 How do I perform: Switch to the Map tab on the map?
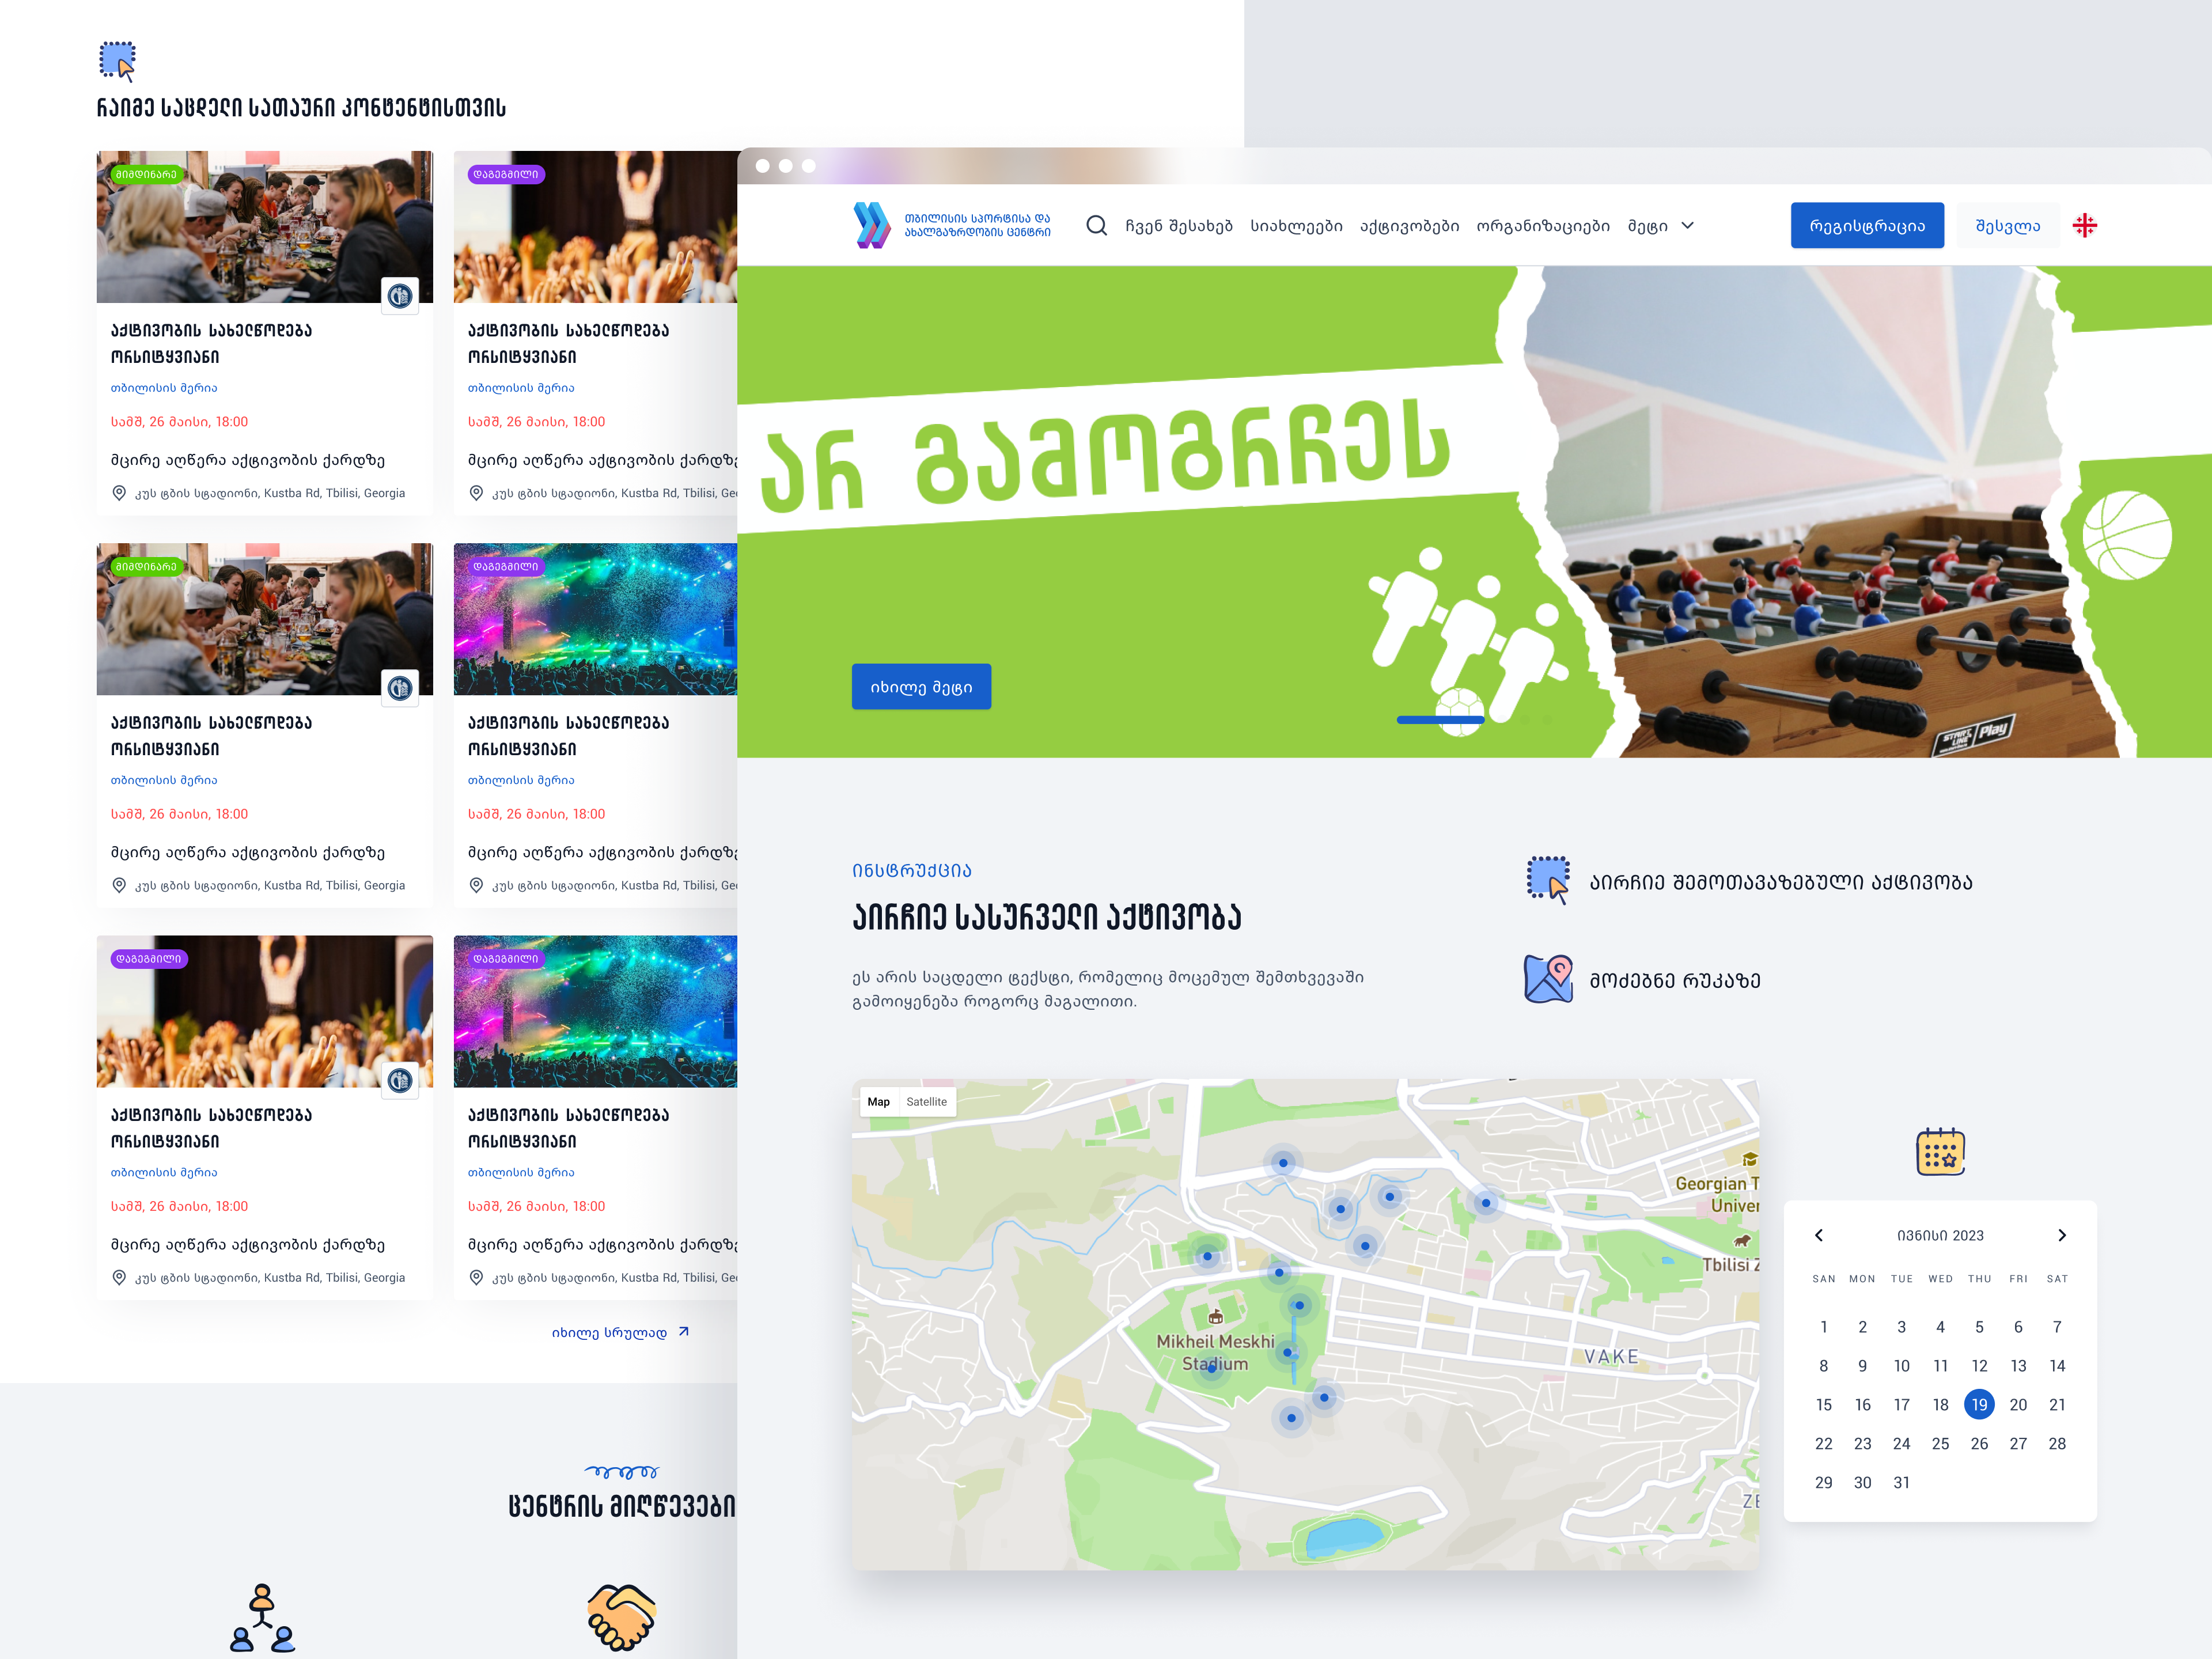(x=878, y=1101)
